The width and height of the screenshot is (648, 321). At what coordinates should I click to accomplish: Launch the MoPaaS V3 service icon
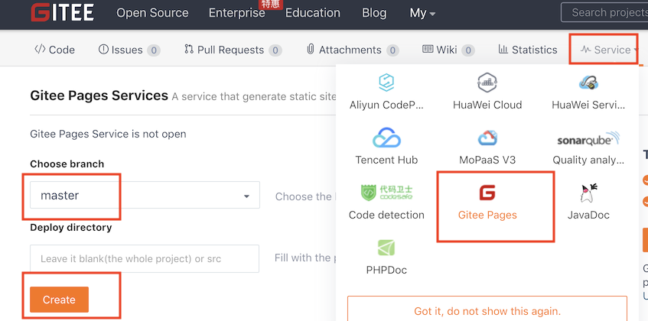(x=487, y=138)
